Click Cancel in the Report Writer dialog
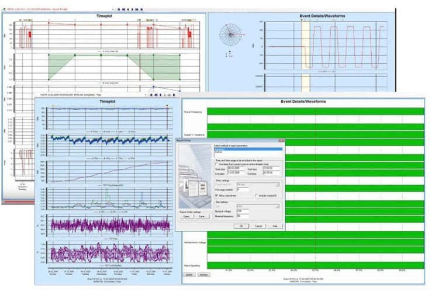 click(x=258, y=226)
